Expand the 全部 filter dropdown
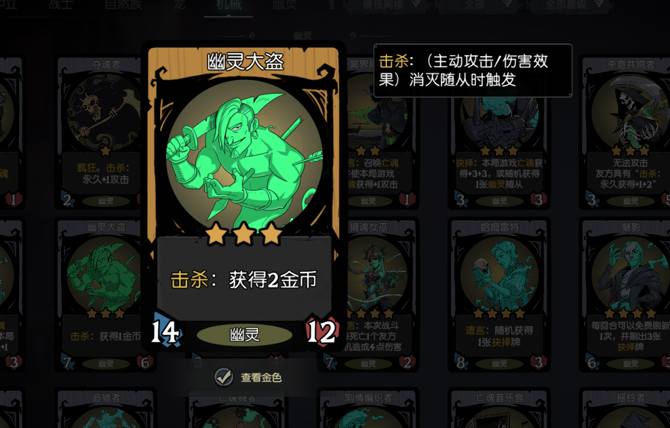Image resolution: width=670 pixels, height=428 pixels. [481, 5]
